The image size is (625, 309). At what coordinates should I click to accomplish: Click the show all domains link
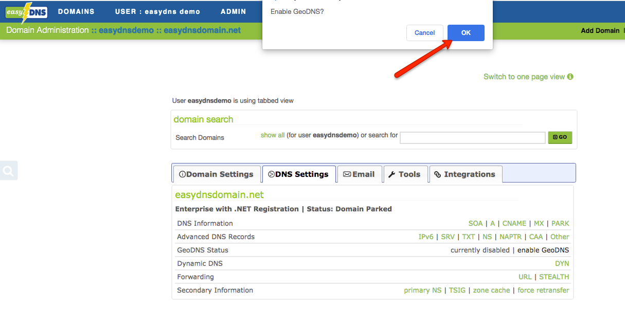pyautogui.click(x=273, y=135)
